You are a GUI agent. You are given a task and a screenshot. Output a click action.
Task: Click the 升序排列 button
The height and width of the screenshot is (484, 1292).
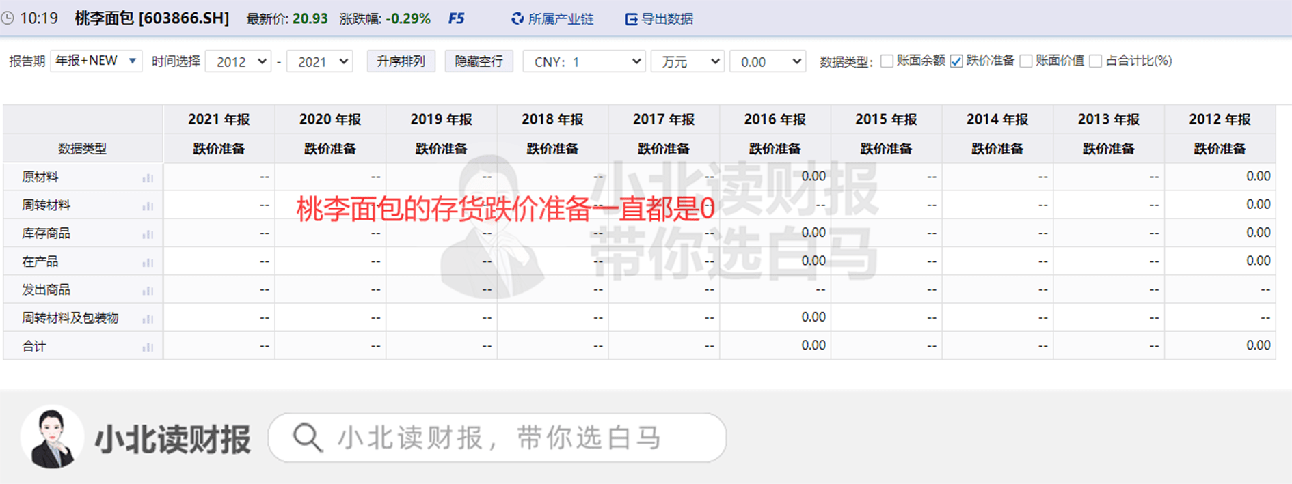point(401,61)
